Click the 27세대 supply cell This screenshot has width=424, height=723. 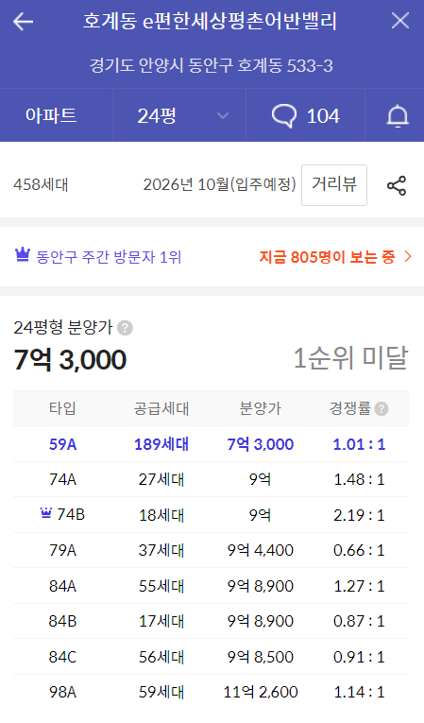(x=161, y=479)
